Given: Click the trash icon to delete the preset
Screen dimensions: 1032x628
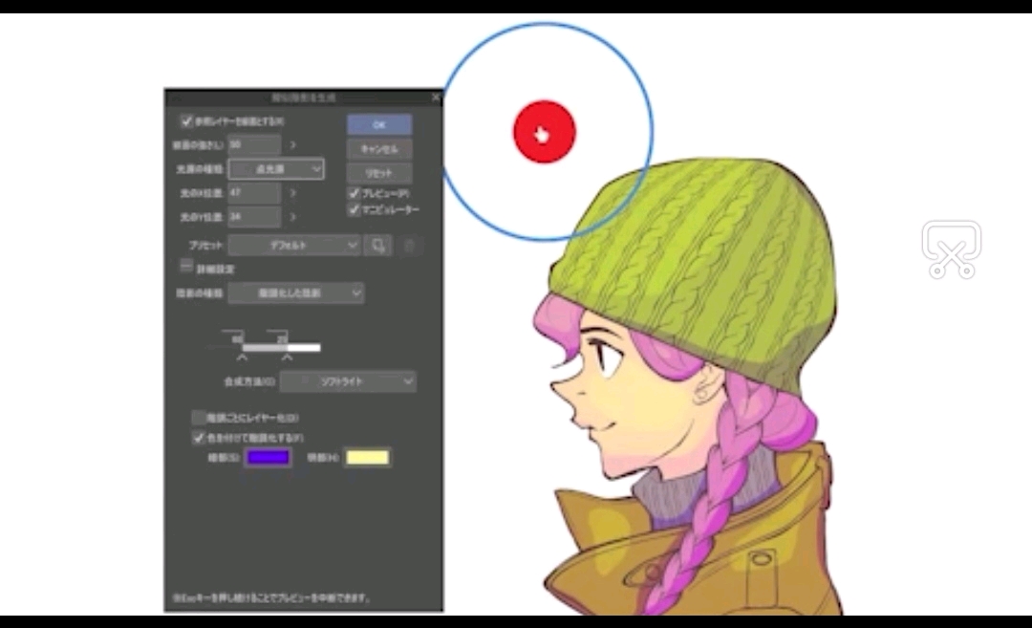Looking at the screenshot, I should pos(409,246).
